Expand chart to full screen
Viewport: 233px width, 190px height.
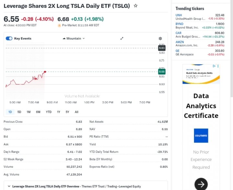pyautogui.click(x=122, y=38)
